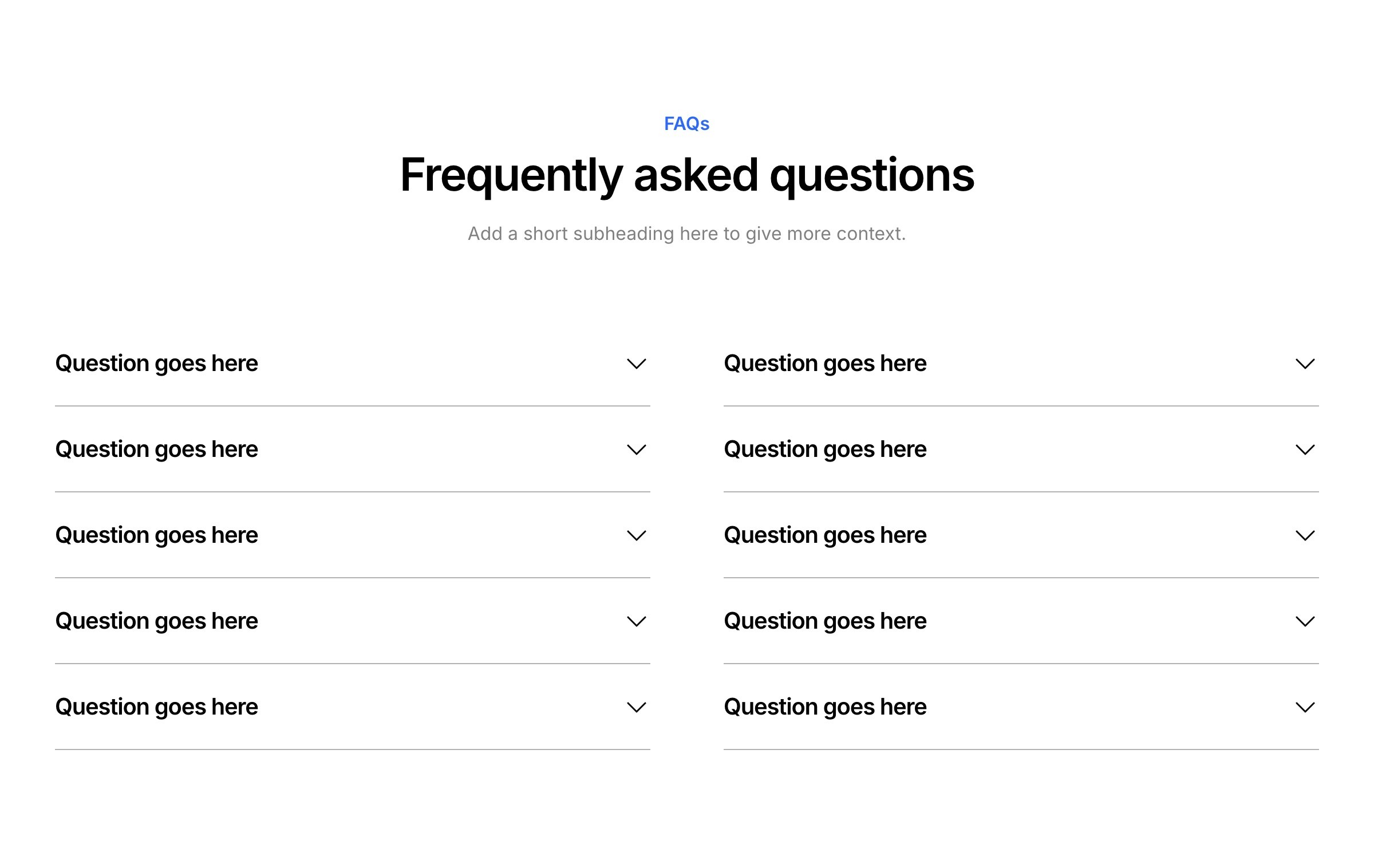The height and width of the screenshot is (860, 1374).
Task: Open bottom question title in right column
Action: (825, 707)
